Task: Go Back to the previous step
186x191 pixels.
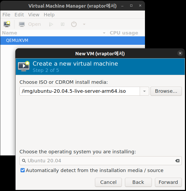Action: coord(138,182)
